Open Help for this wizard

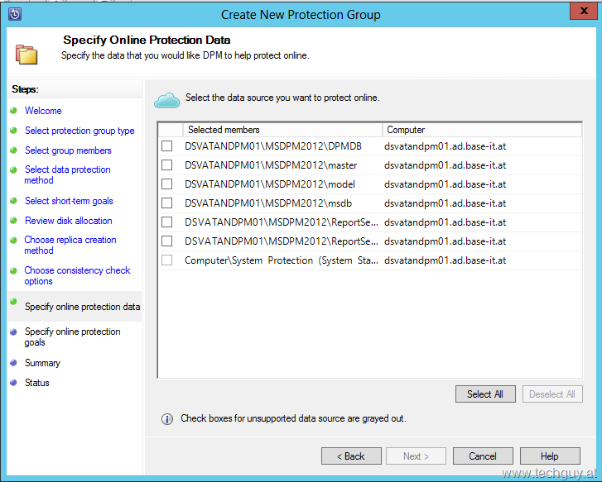click(x=550, y=456)
